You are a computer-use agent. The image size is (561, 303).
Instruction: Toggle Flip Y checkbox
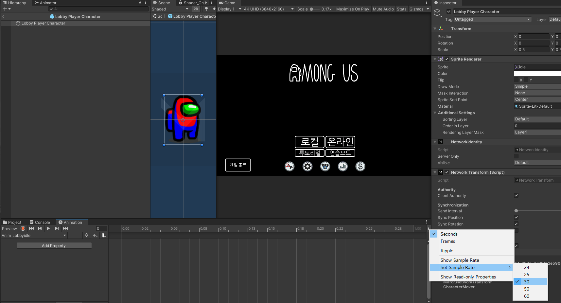point(526,80)
